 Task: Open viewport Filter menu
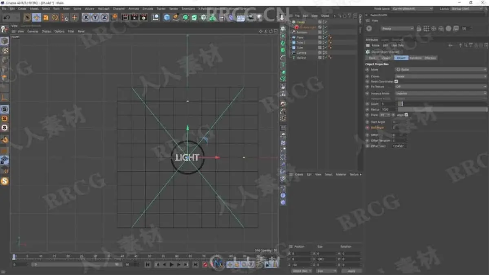pos(71,31)
